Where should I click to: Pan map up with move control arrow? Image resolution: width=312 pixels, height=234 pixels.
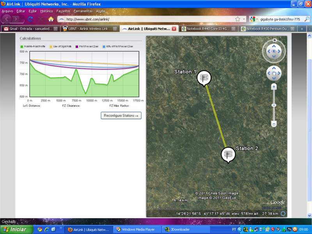pyautogui.click(x=274, y=68)
